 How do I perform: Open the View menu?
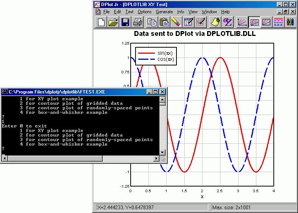pos(193,12)
